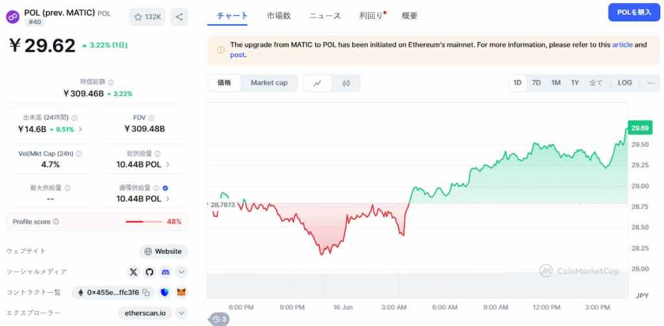Set chart range to 全て
The width and height of the screenshot is (664, 326).
pos(595,83)
